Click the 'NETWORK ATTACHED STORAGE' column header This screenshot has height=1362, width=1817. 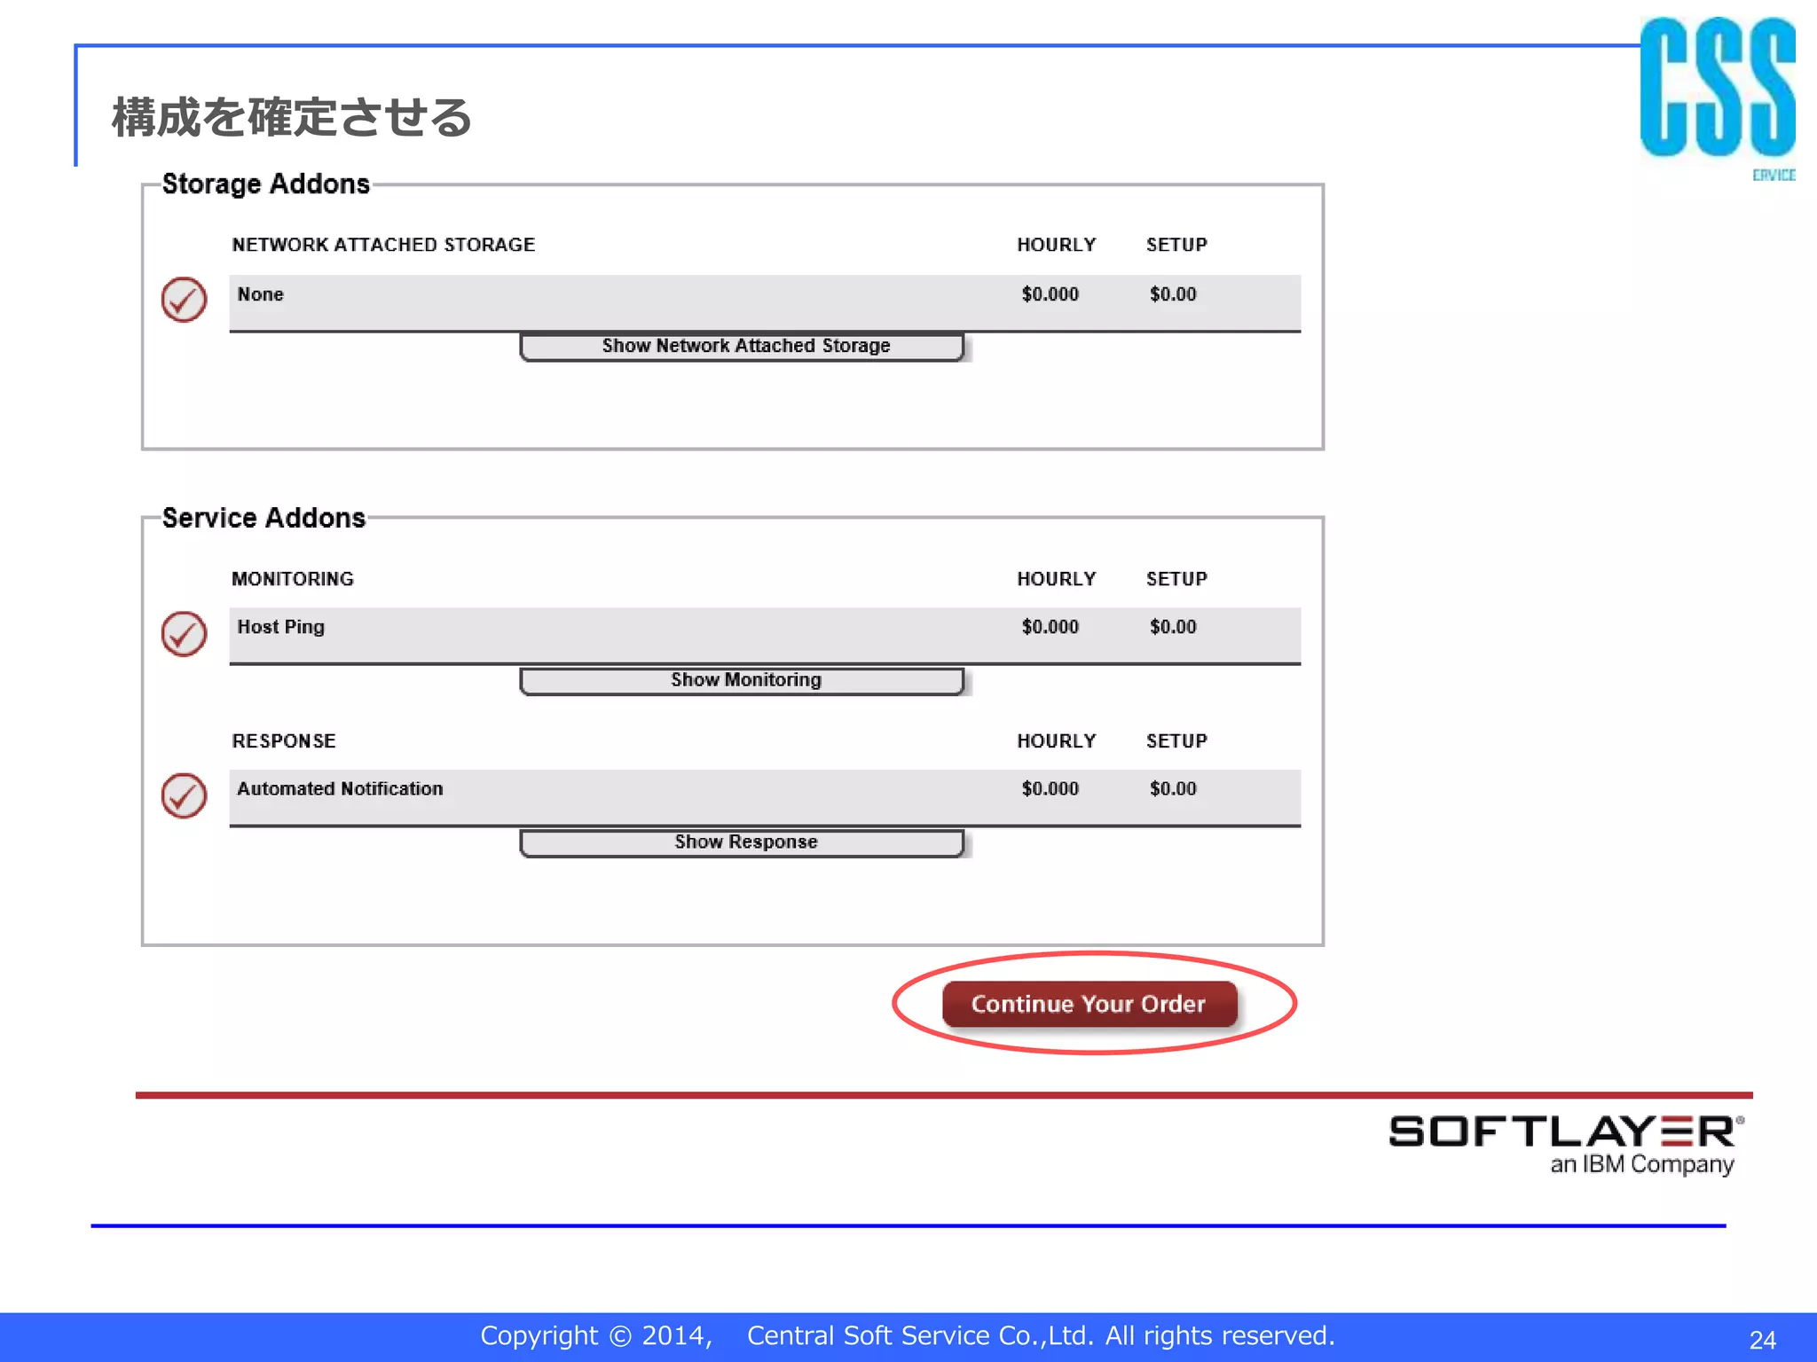tap(383, 245)
